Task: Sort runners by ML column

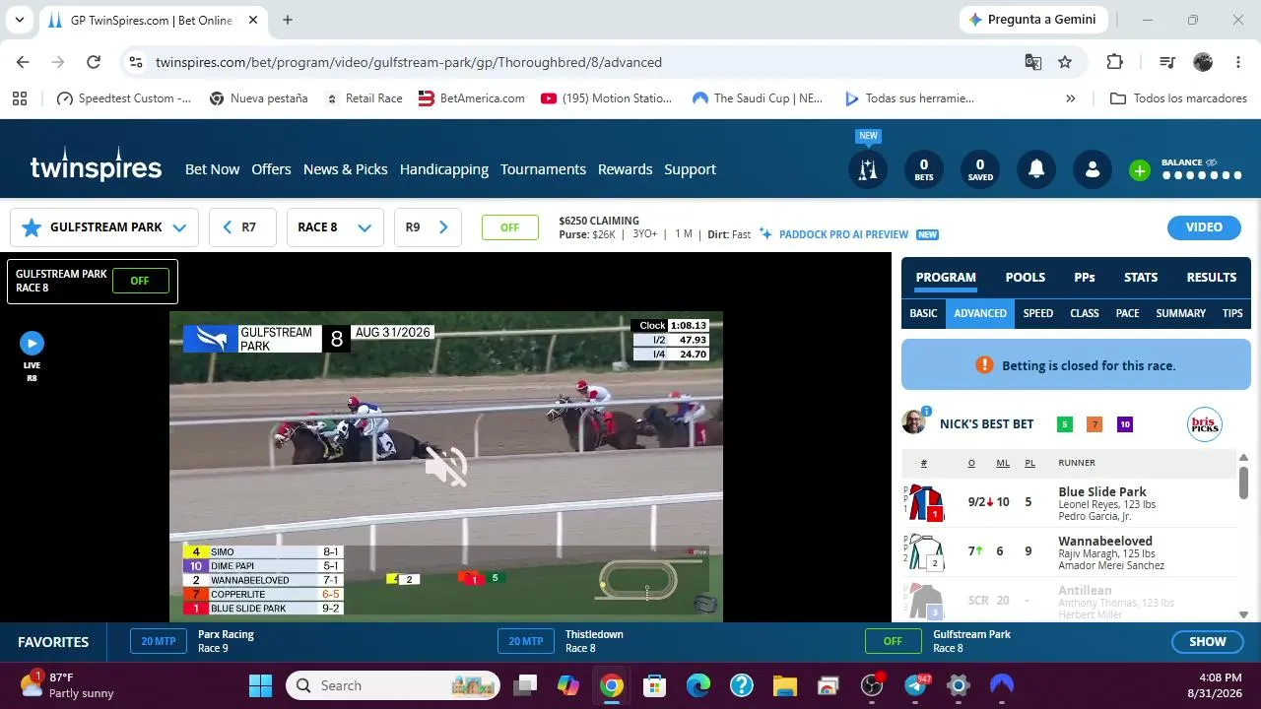Action: pos(1003,463)
